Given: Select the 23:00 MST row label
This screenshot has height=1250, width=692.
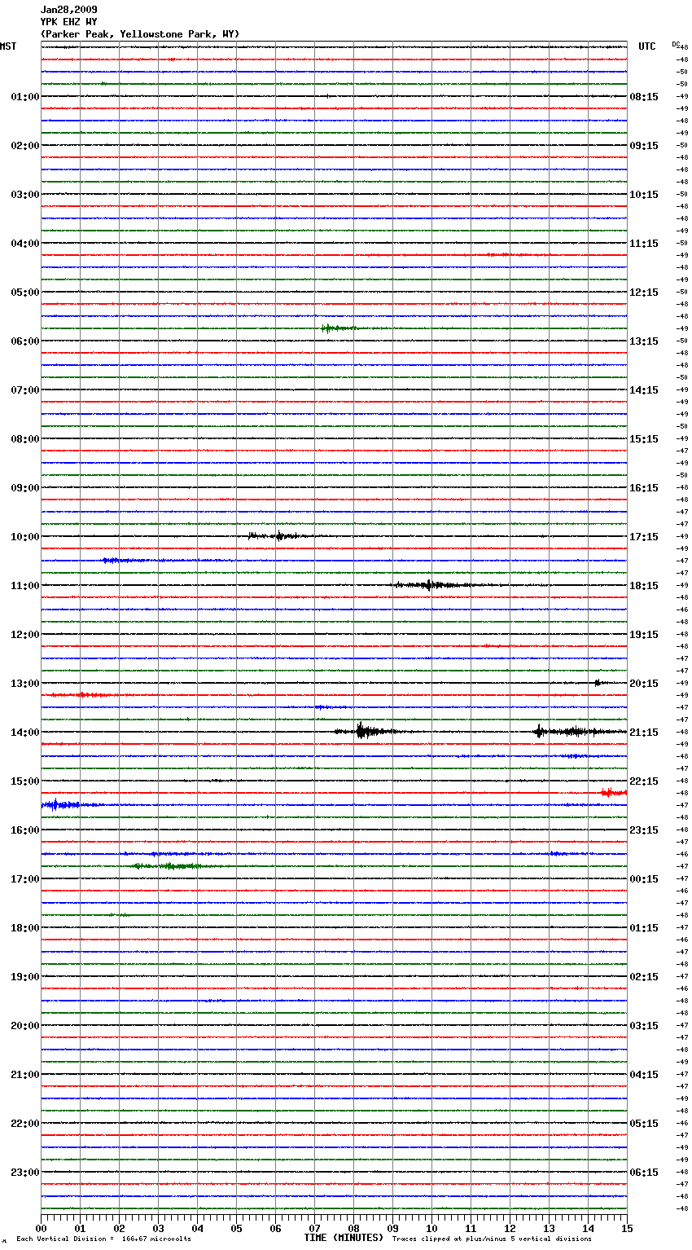Looking at the screenshot, I should point(25,1173).
